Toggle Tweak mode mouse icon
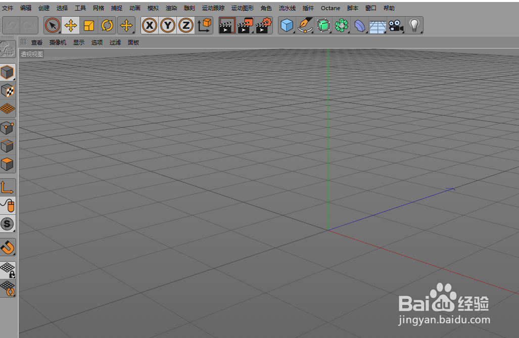The image size is (519, 338). pyautogui.click(x=7, y=205)
